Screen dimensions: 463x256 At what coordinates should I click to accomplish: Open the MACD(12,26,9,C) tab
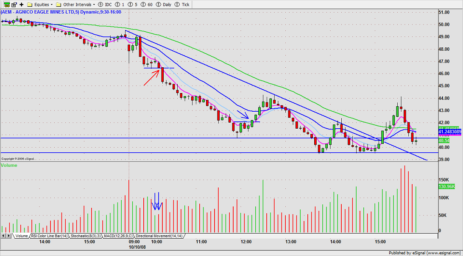coord(118,236)
